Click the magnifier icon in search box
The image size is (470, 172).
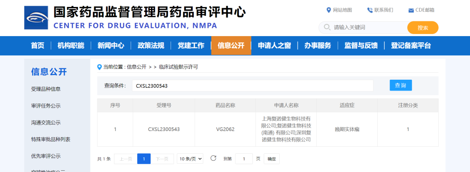point(327,27)
